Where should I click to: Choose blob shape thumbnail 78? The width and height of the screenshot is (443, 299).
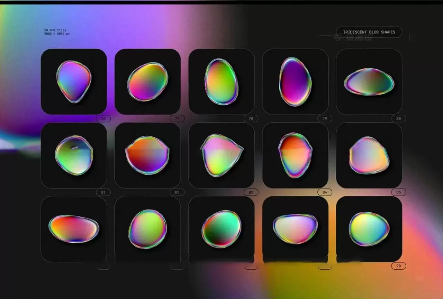point(221,81)
